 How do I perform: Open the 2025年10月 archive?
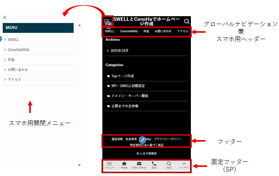(147, 51)
